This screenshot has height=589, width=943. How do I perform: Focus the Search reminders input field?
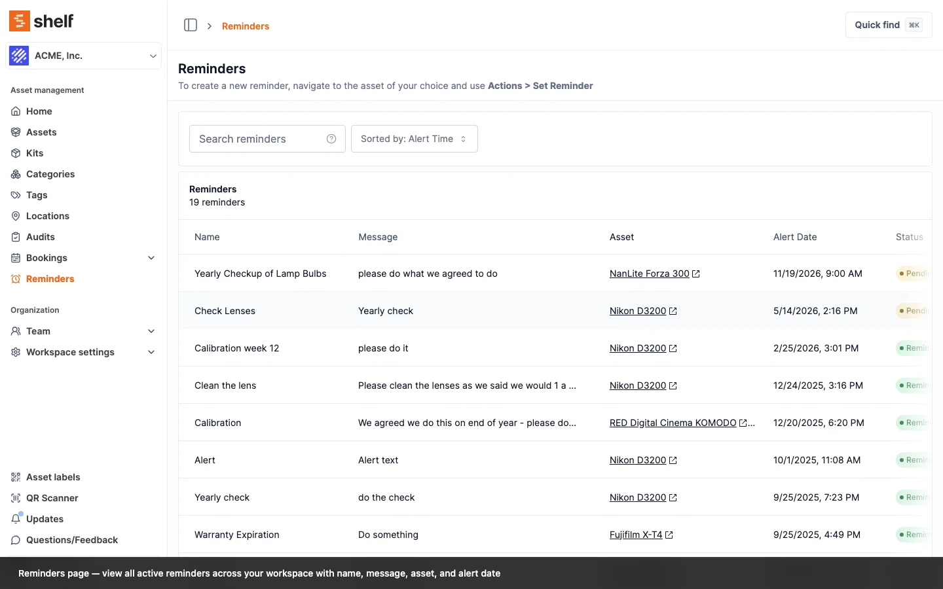257,139
